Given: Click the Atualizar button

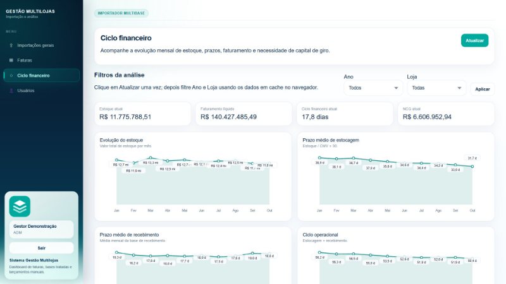Looking at the screenshot, I should pyautogui.click(x=474, y=40).
